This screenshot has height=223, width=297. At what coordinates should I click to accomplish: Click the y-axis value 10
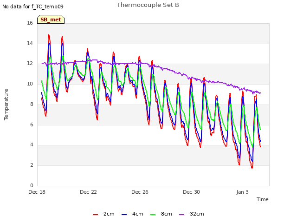[30, 84]
